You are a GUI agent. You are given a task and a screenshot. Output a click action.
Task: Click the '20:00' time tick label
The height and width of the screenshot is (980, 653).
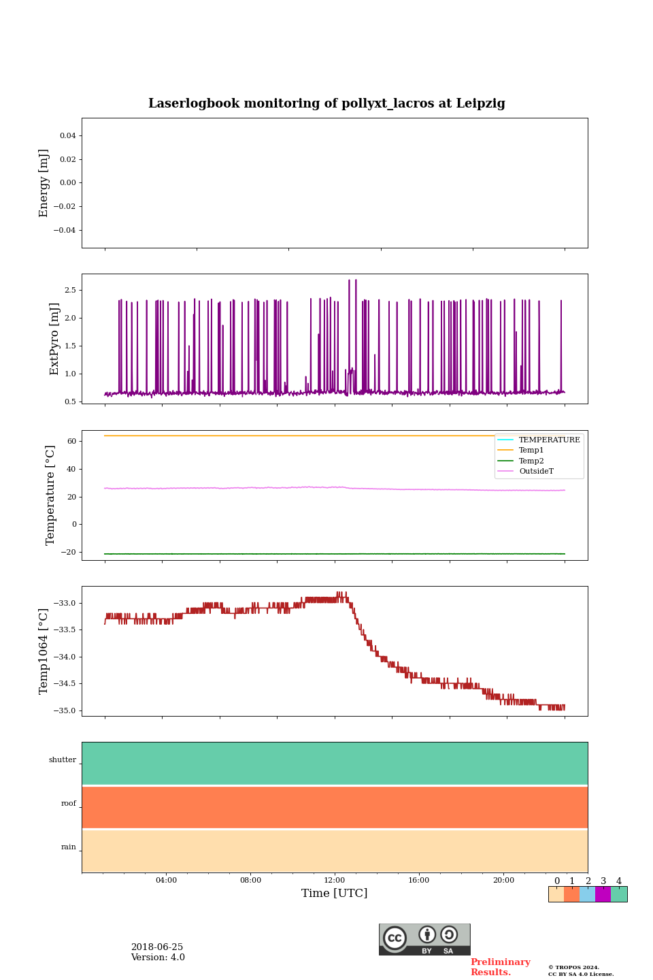503,880
